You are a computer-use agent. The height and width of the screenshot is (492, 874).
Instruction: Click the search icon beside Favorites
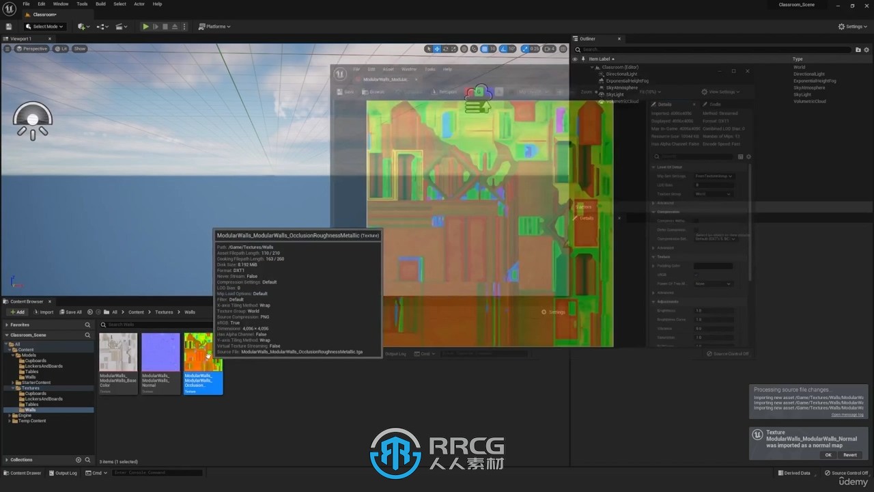[87, 325]
